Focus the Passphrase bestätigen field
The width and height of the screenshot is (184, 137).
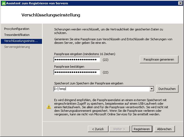[x=77, y=72]
